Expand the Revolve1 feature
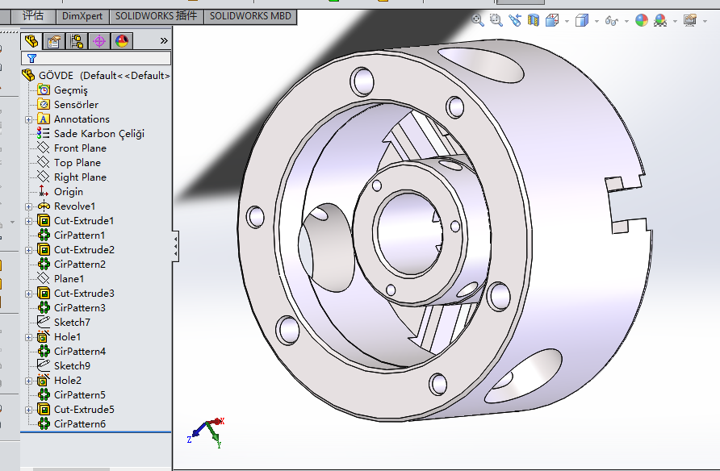The width and height of the screenshot is (720, 471). click(28, 206)
